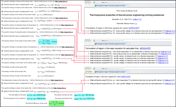Expand the wspSSST.xmcdz reference region
Screen dimensions: 176x107
pyautogui.click(x=2, y=28)
